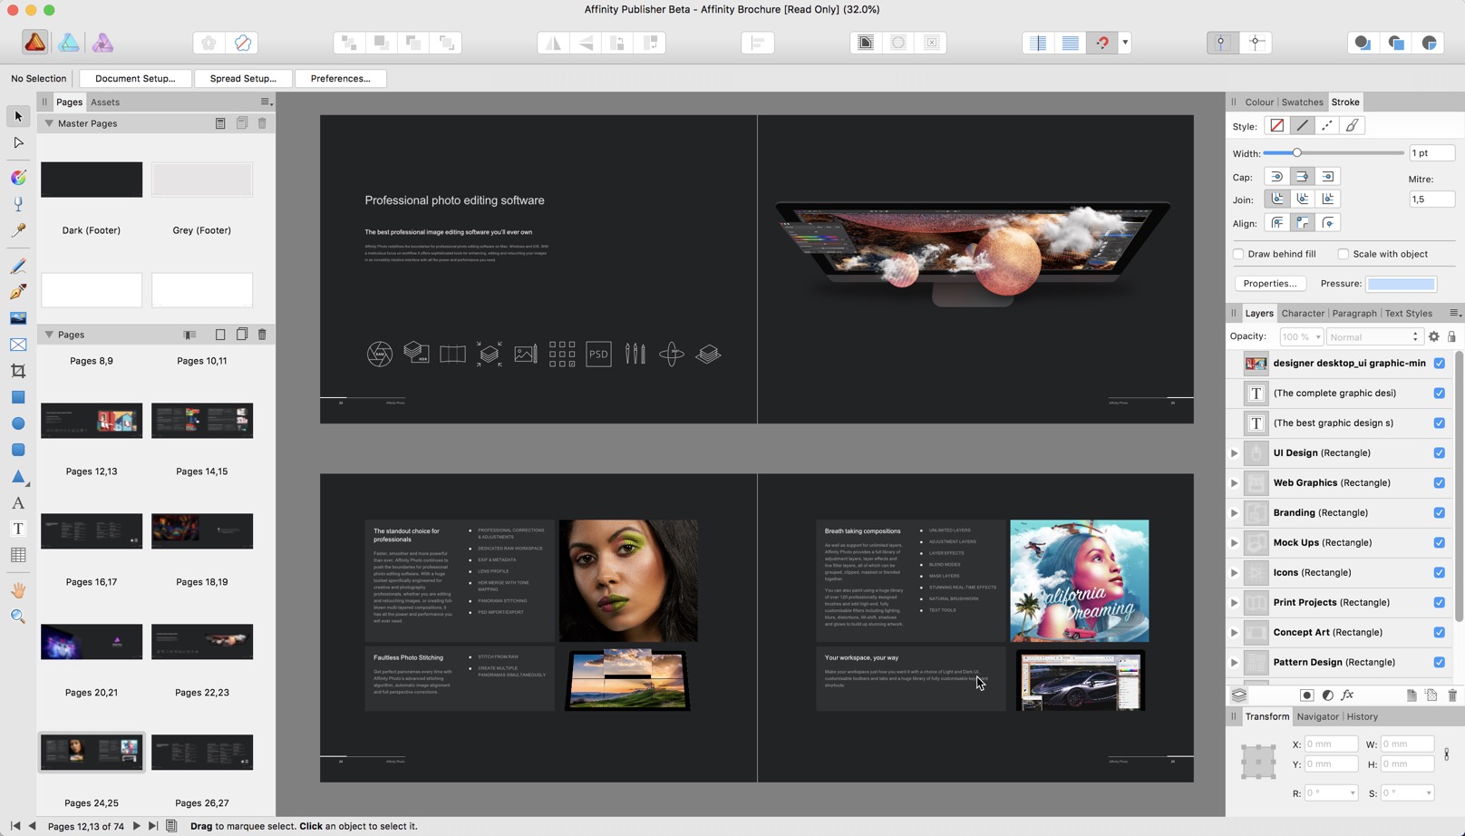Collapse the Master Pages section
Image resolution: width=1465 pixels, height=836 pixels.
[x=49, y=123]
